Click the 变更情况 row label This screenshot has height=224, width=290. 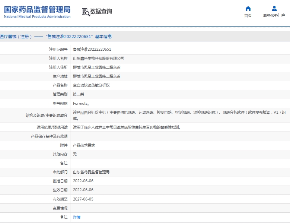60,208
